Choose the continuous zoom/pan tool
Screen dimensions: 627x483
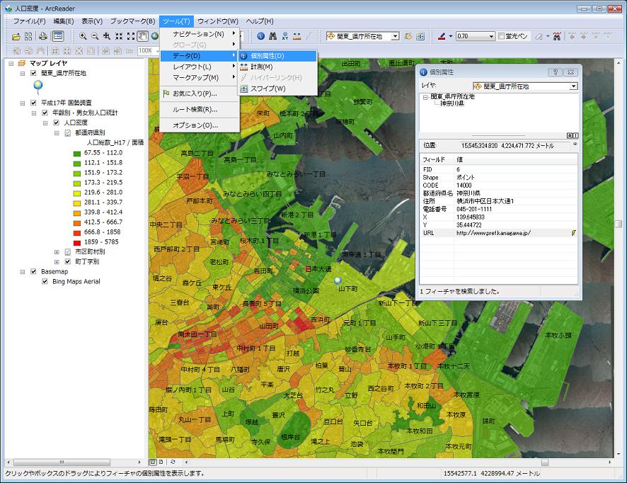(107, 36)
